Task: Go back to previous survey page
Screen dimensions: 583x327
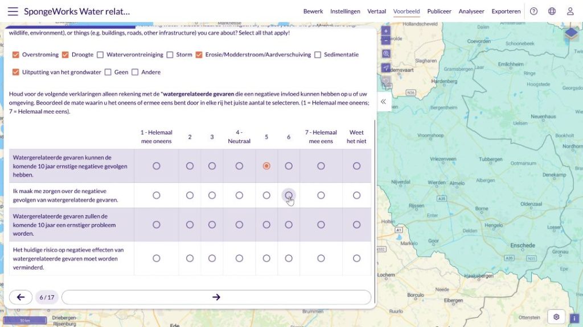Action: [x=21, y=297]
